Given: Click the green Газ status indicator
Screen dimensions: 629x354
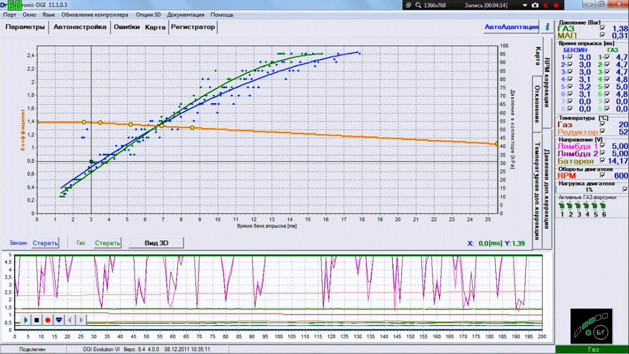Looking at the screenshot, I should click(592, 350).
